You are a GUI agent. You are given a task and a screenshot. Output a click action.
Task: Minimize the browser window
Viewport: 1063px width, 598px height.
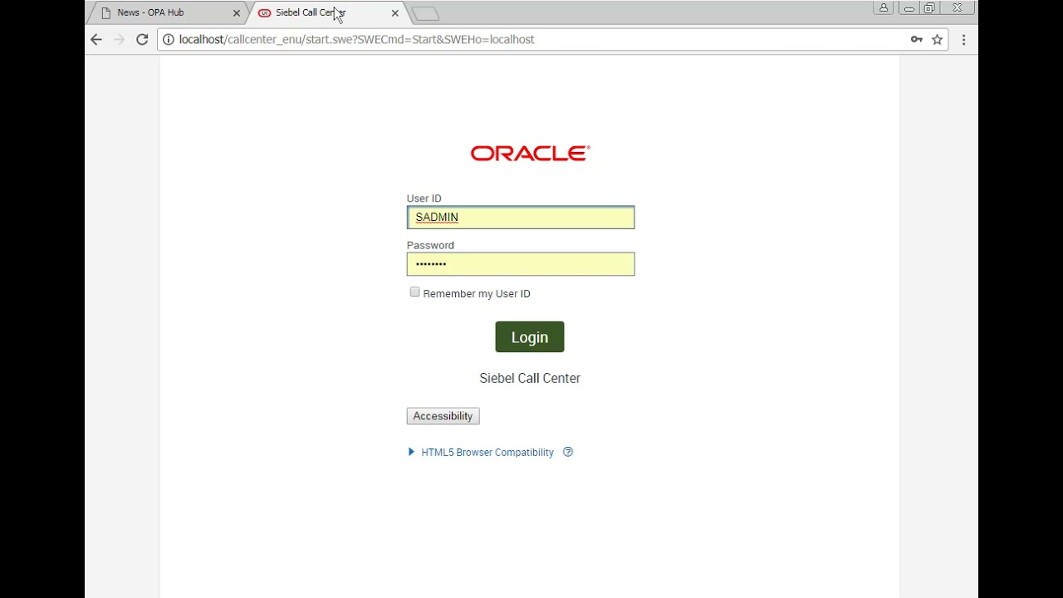[x=909, y=8]
